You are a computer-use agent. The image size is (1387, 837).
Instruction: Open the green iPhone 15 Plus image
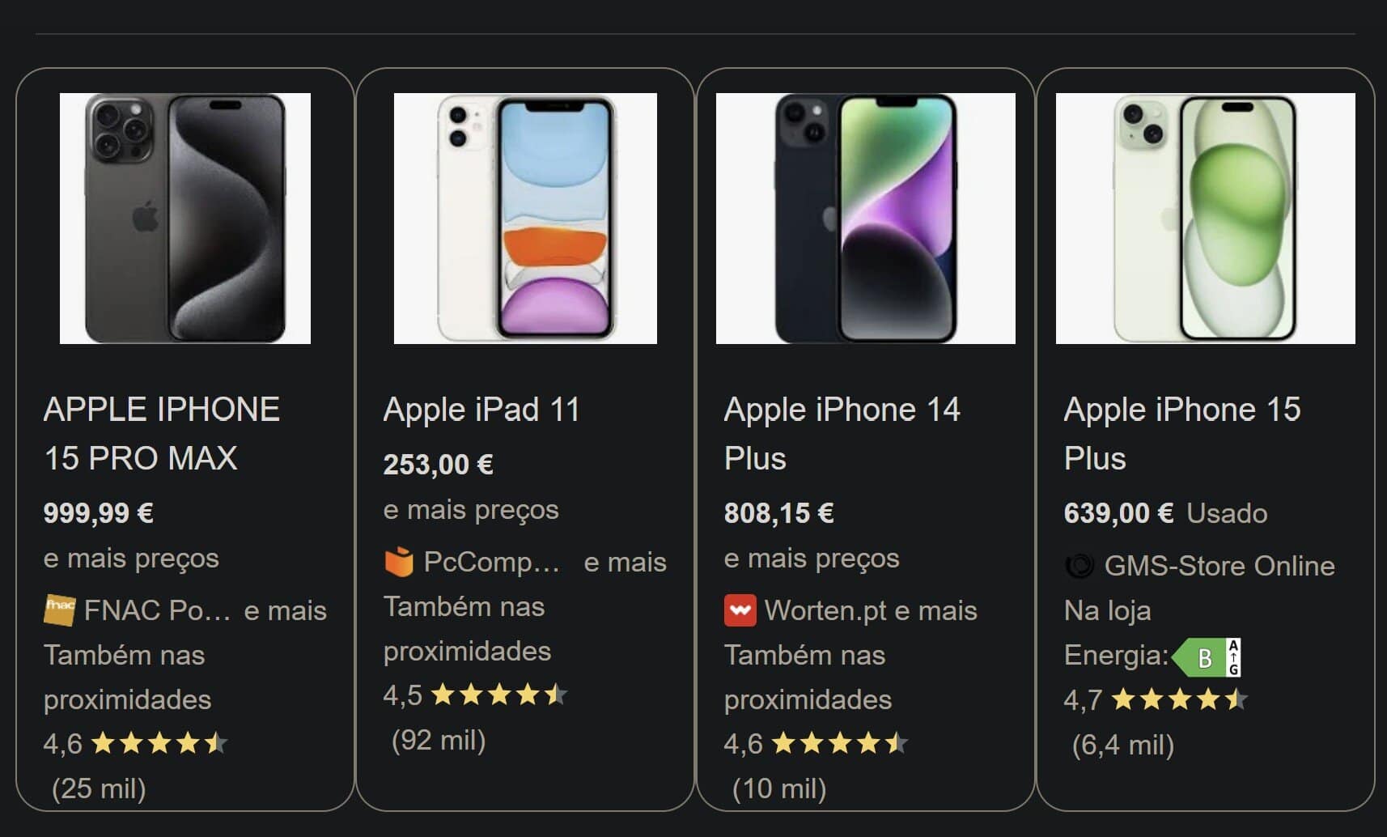1205,219
